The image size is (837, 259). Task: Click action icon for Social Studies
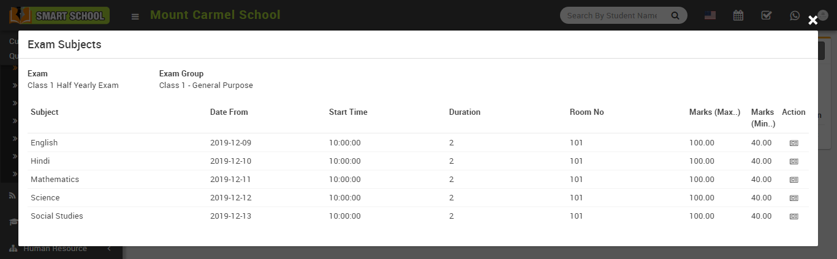point(793,216)
